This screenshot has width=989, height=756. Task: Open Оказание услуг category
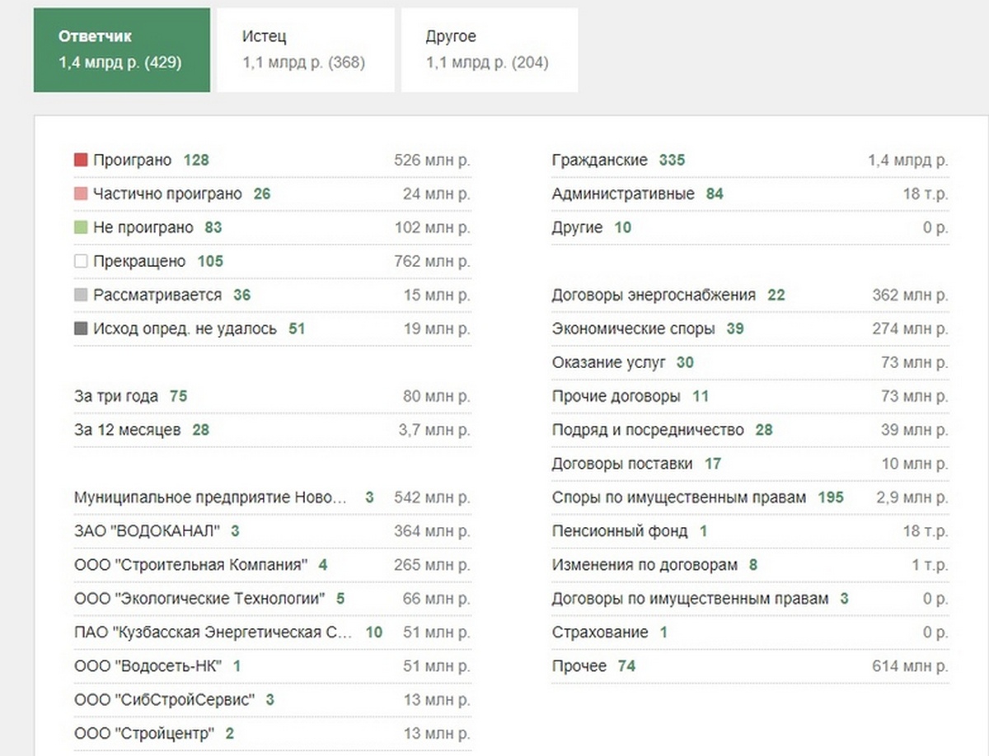[608, 362]
